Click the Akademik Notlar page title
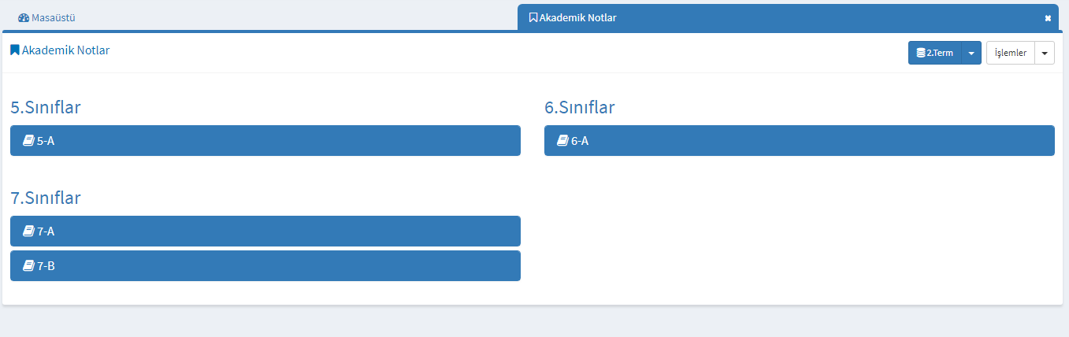This screenshot has width=1069, height=337. pyautogui.click(x=65, y=50)
